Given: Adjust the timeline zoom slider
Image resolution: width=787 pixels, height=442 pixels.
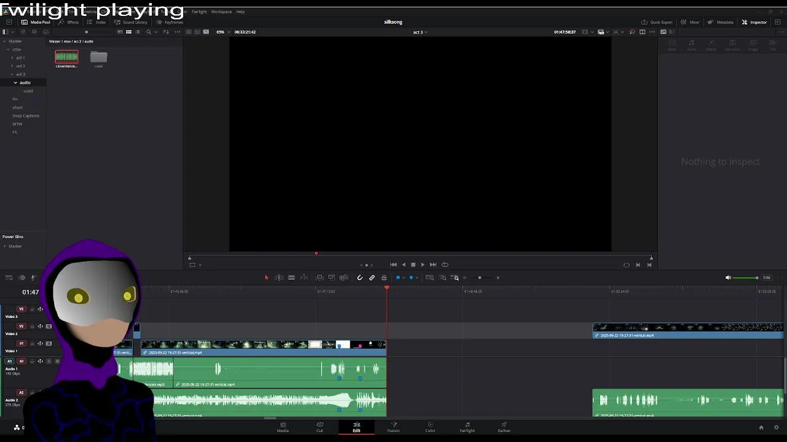Looking at the screenshot, I should pyautogui.click(x=480, y=277).
